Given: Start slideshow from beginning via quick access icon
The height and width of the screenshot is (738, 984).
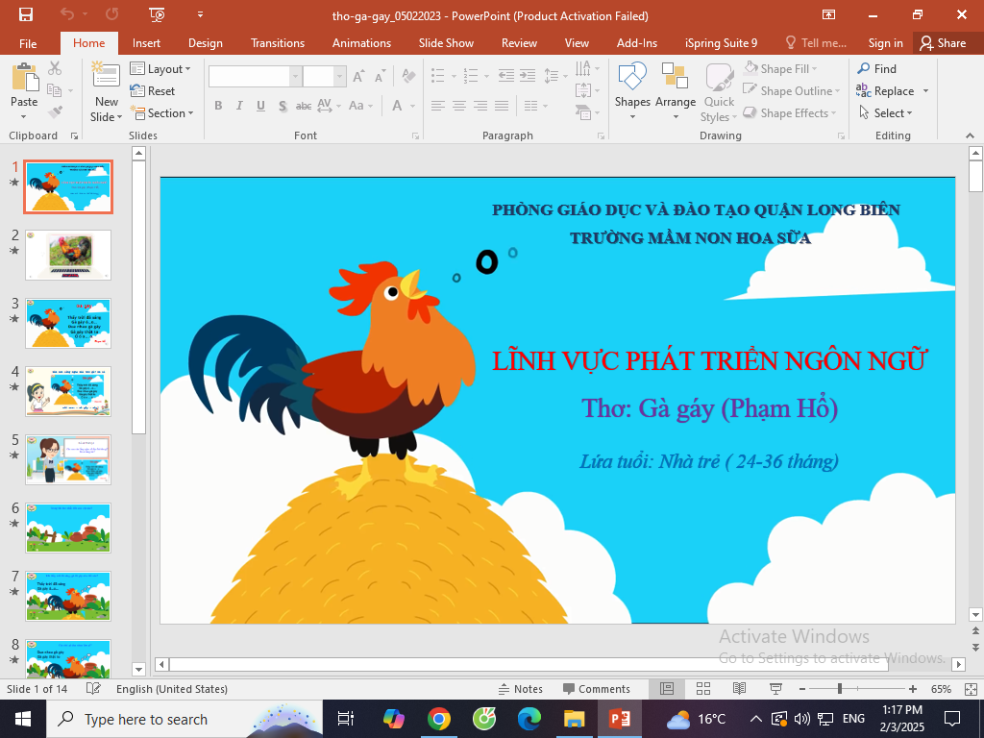Looking at the screenshot, I should point(158,14).
